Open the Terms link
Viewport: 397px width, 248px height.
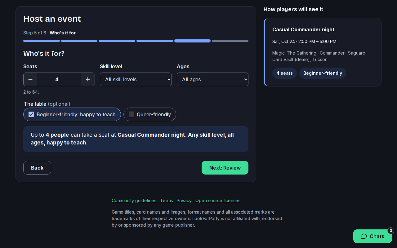166,201
